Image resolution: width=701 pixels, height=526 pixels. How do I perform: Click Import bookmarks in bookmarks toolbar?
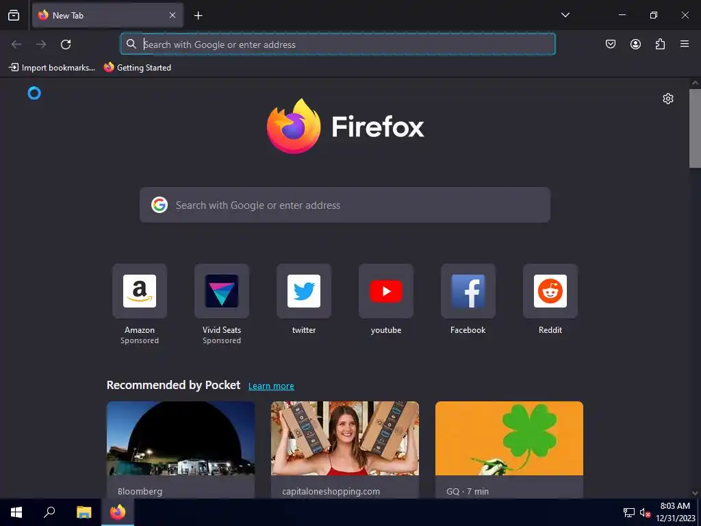(x=52, y=68)
